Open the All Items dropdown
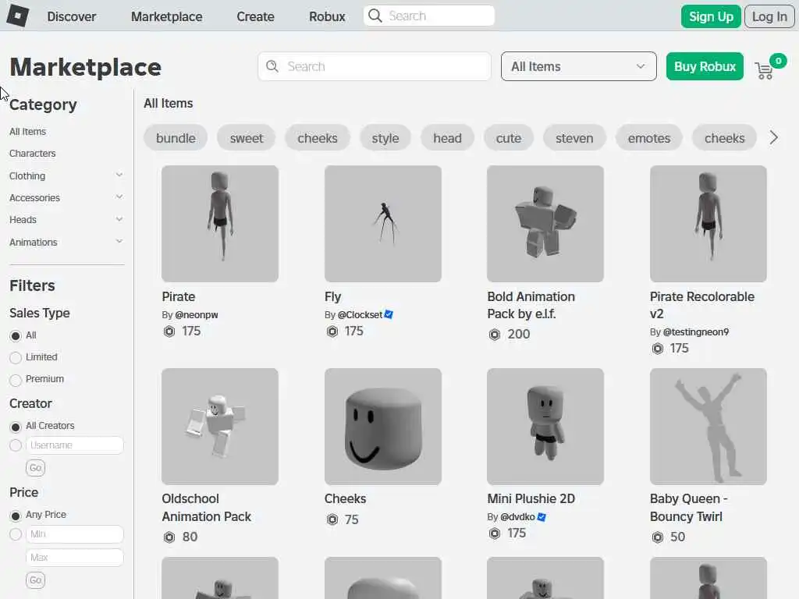 (578, 66)
